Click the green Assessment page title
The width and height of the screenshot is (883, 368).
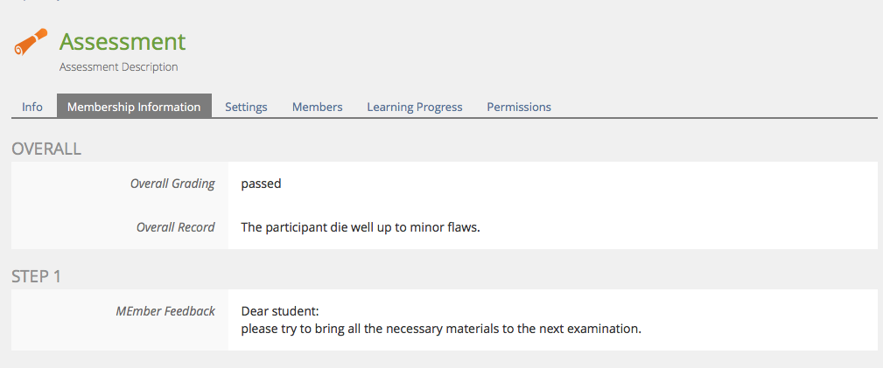pyautogui.click(x=123, y=41)
